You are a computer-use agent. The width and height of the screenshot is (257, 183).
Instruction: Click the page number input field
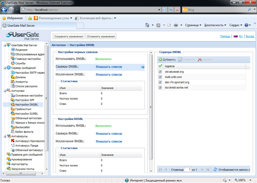pyautogui.click(x=188, y=170)
